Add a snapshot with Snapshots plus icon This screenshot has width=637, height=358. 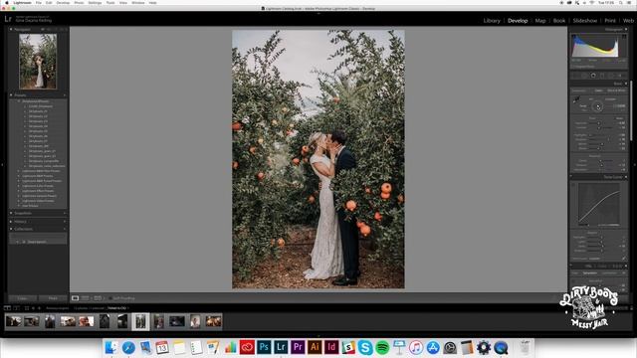[x=65, y=213]
